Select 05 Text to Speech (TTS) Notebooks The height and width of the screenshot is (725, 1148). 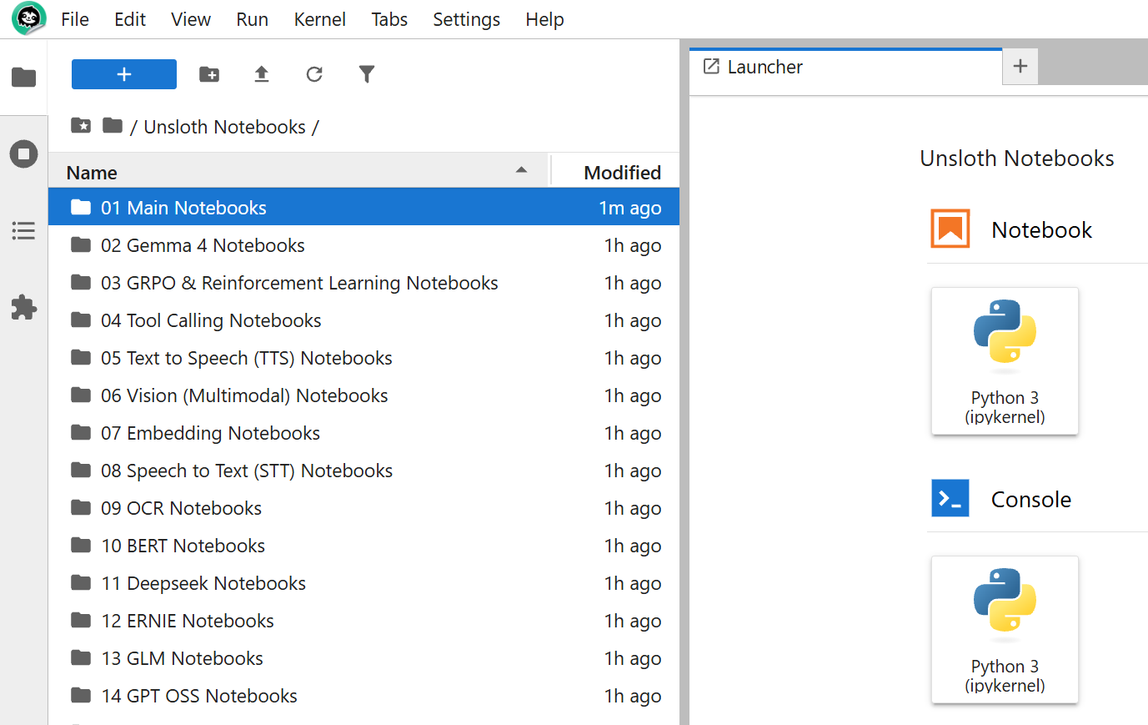[x=363, y=357]
